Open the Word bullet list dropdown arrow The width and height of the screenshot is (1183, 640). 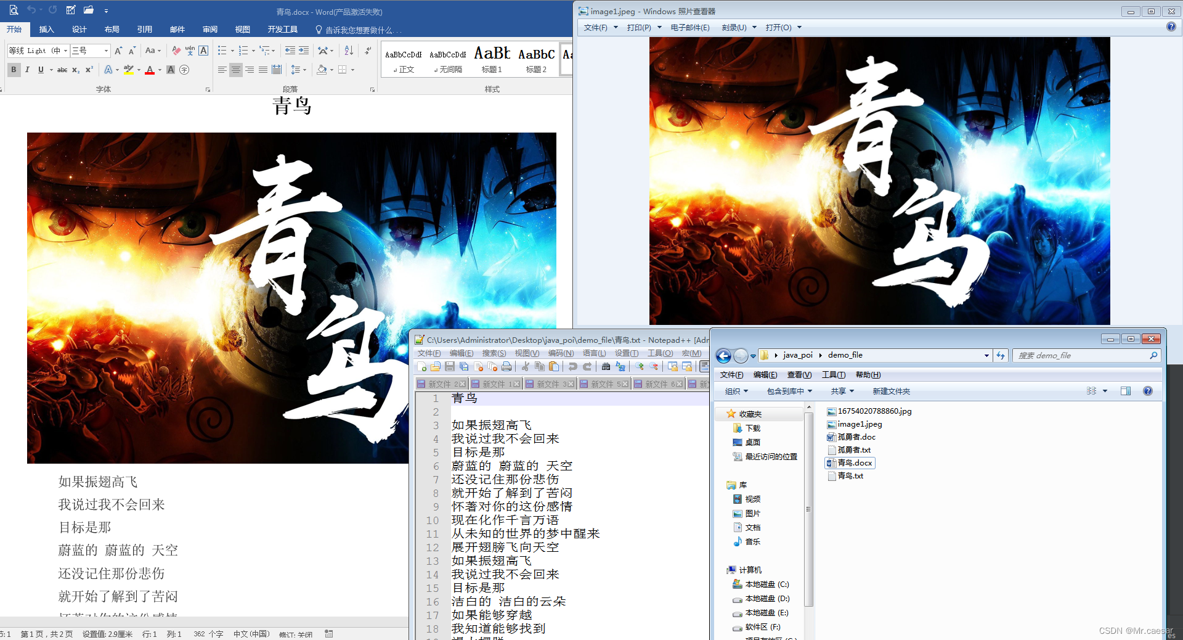(232, 51)
